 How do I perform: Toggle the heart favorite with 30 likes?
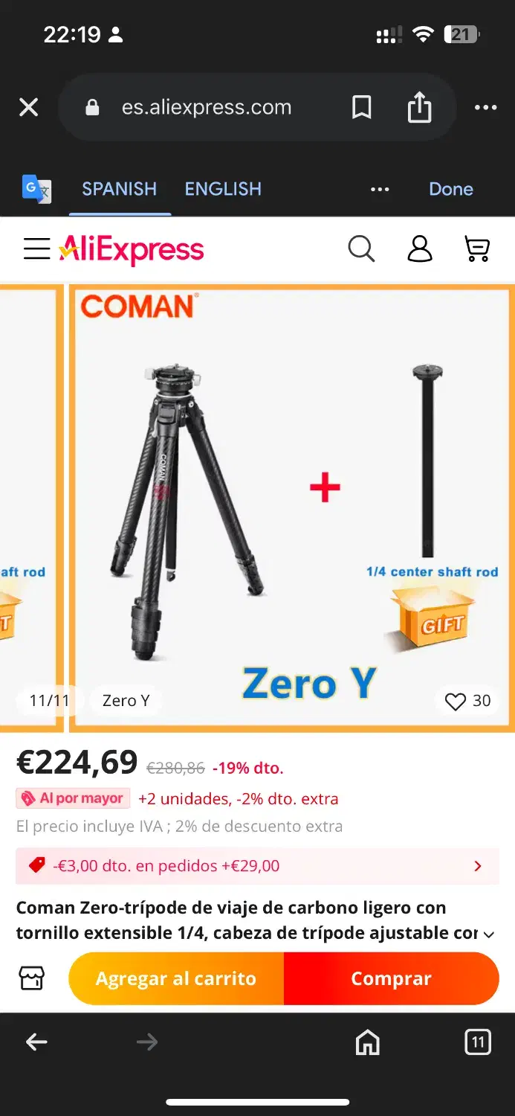[x=467, y=701]
